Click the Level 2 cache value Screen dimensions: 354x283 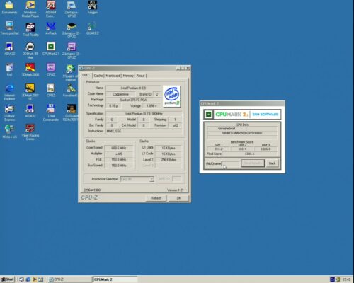click(x=169, y=160)
